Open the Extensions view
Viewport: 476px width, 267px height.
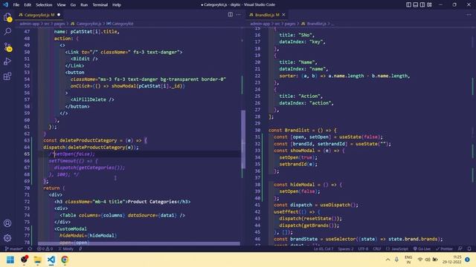(x=7, y=76)
